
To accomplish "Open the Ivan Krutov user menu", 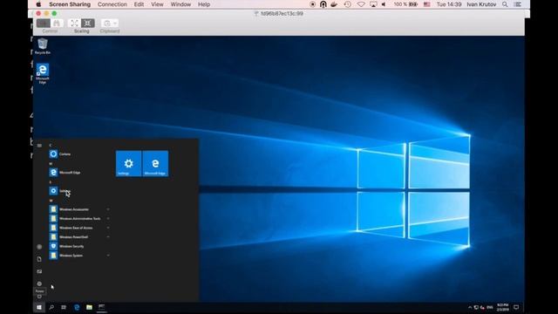I will point(481,4).
